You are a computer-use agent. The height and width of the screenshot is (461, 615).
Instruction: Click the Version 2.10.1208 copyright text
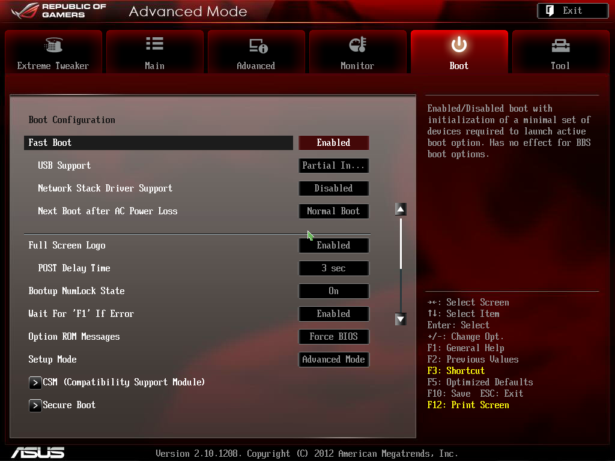tap(307, 454)
